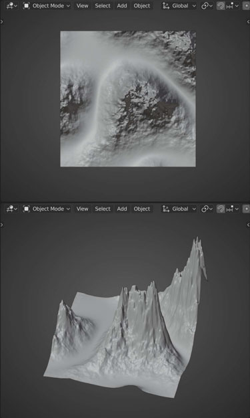Open Object Mode dropdown in top-down terrain viewport
The height and width of the screenshot is (418, 250).
point(47,5)
